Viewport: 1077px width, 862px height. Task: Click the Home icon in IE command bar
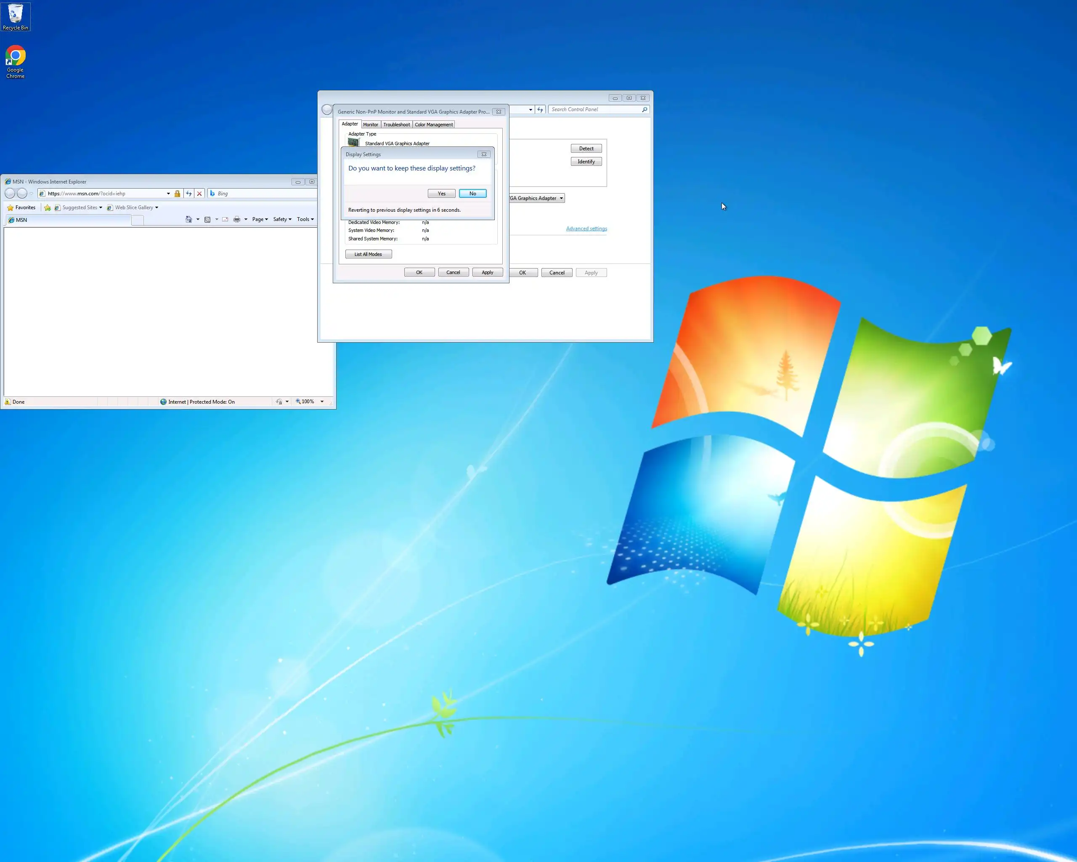[189, 219]
